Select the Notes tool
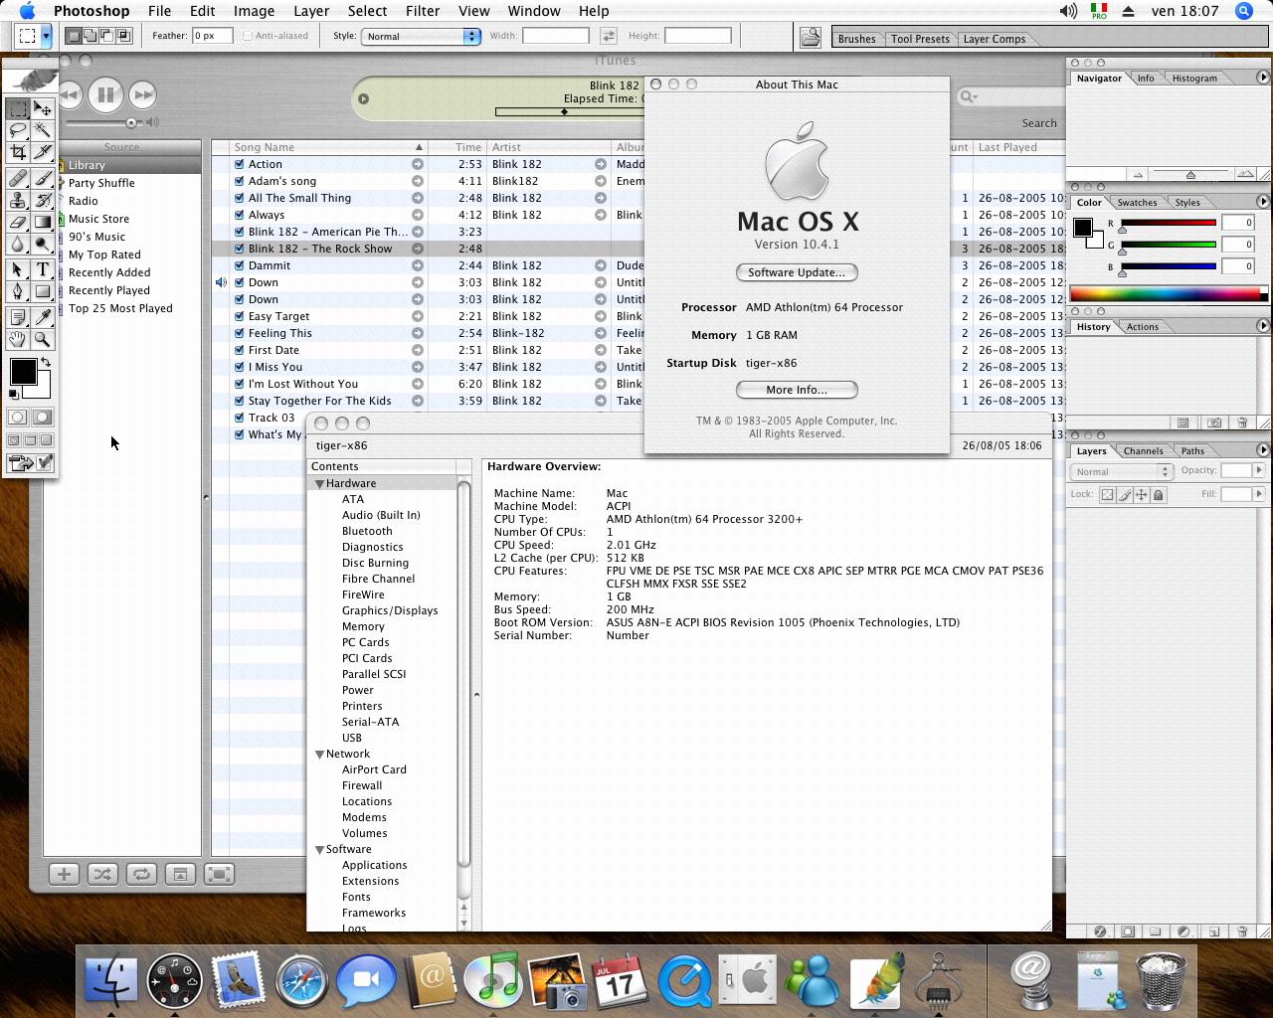The width and height of the screenshot is (1273, 1018). tap(18, 317)
